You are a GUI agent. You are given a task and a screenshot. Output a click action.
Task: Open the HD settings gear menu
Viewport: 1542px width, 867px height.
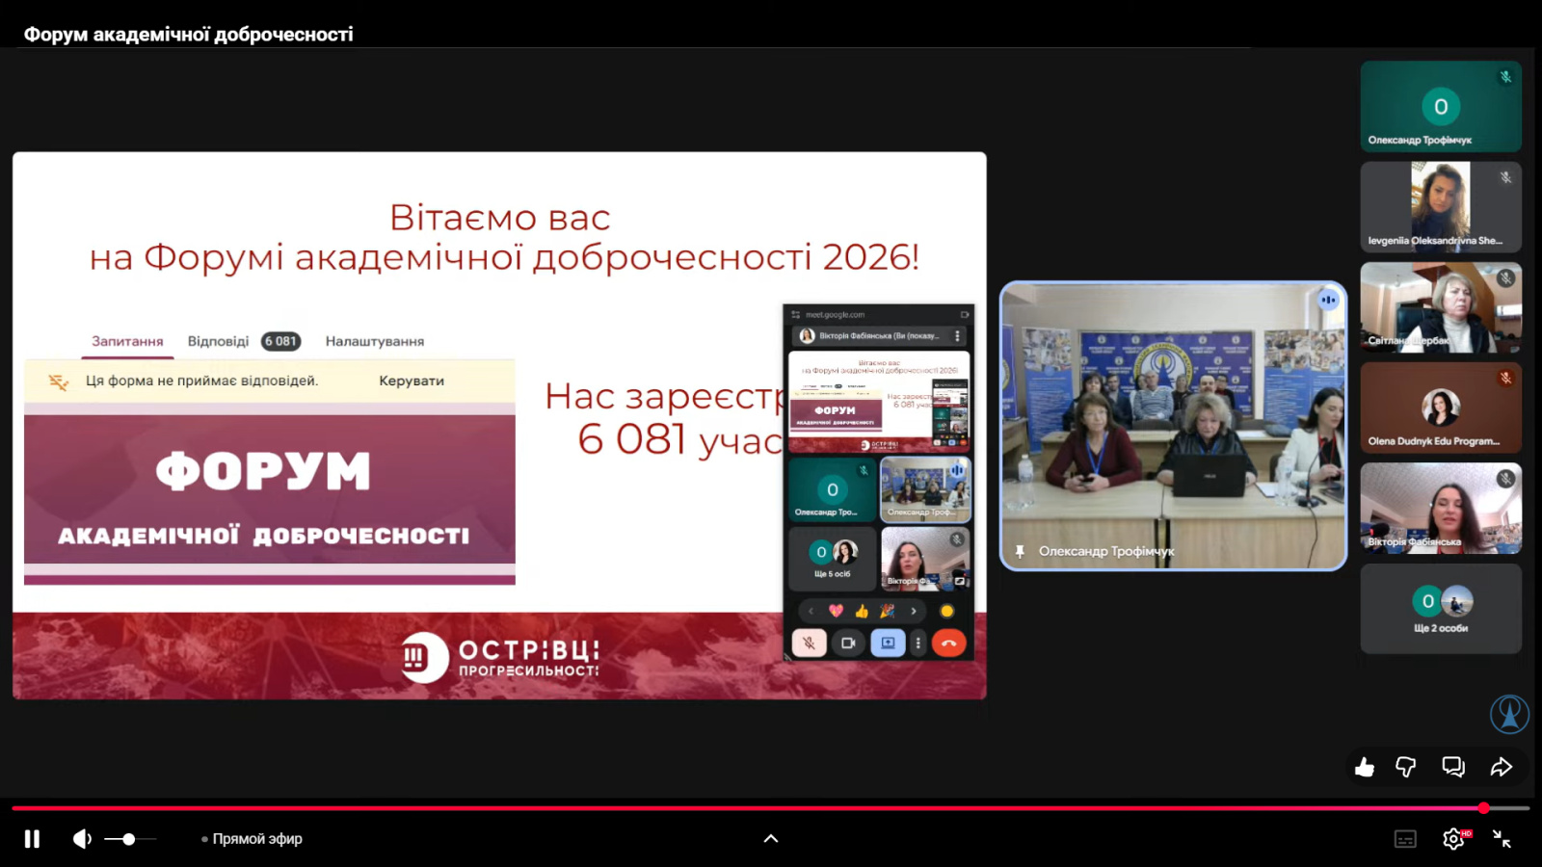click(x=1453, y=839)
